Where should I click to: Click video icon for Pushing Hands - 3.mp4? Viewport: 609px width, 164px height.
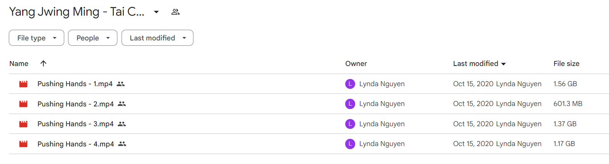[23, 124]
